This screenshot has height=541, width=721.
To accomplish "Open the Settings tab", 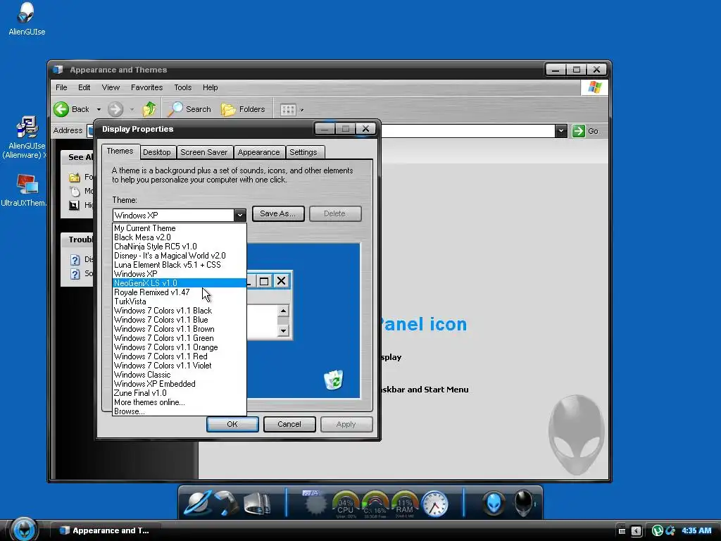I will [x=303, y=152].
